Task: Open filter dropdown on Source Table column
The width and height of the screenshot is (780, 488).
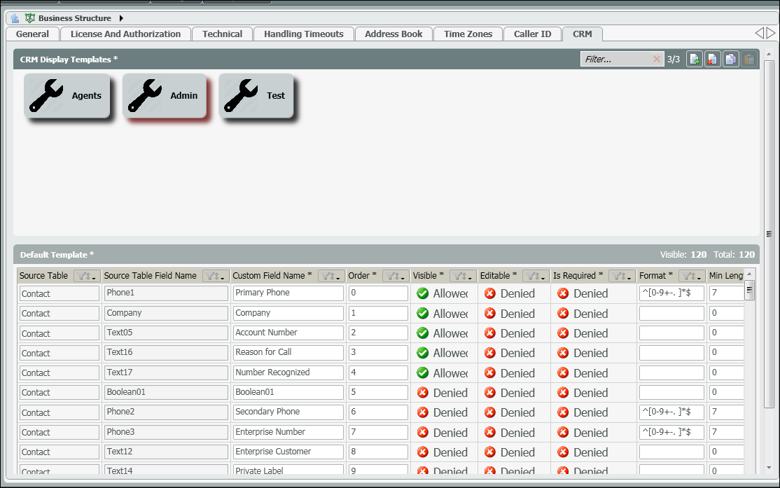Action: 87,276
